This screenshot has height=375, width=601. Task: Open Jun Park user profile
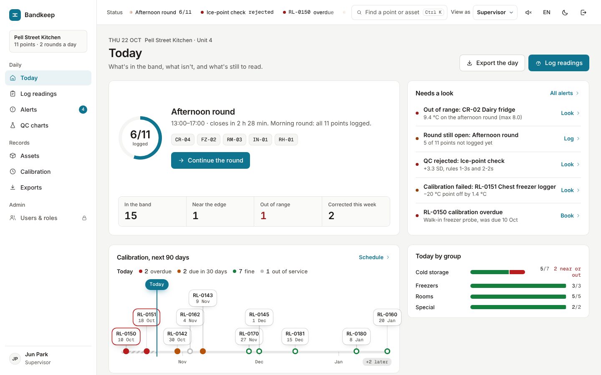pos(48,358)
